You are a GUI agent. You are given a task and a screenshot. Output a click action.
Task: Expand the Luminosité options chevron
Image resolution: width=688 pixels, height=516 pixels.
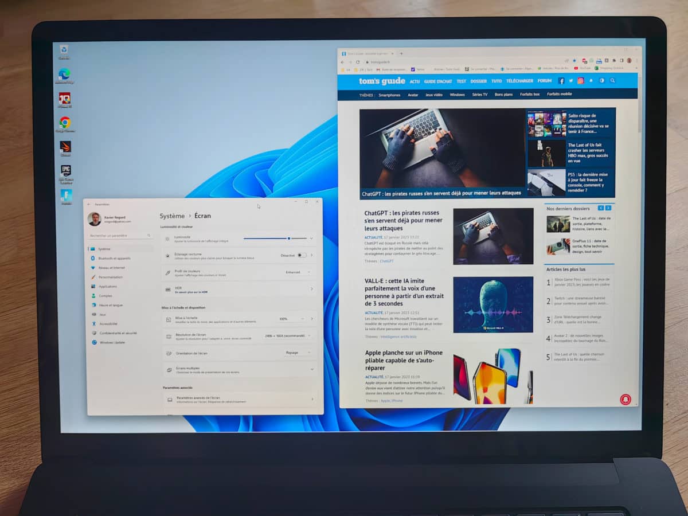(311, 238)
